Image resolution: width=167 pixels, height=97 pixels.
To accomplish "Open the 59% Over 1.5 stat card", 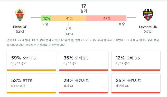I will point(31,61).
